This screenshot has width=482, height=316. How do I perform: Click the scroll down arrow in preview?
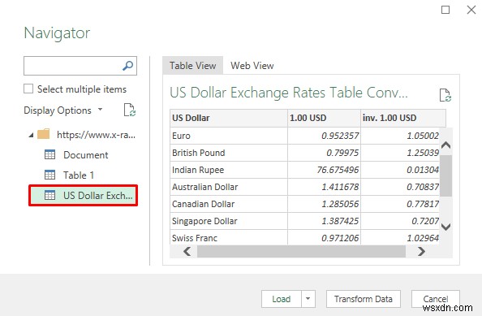click(x=445, y=227)
